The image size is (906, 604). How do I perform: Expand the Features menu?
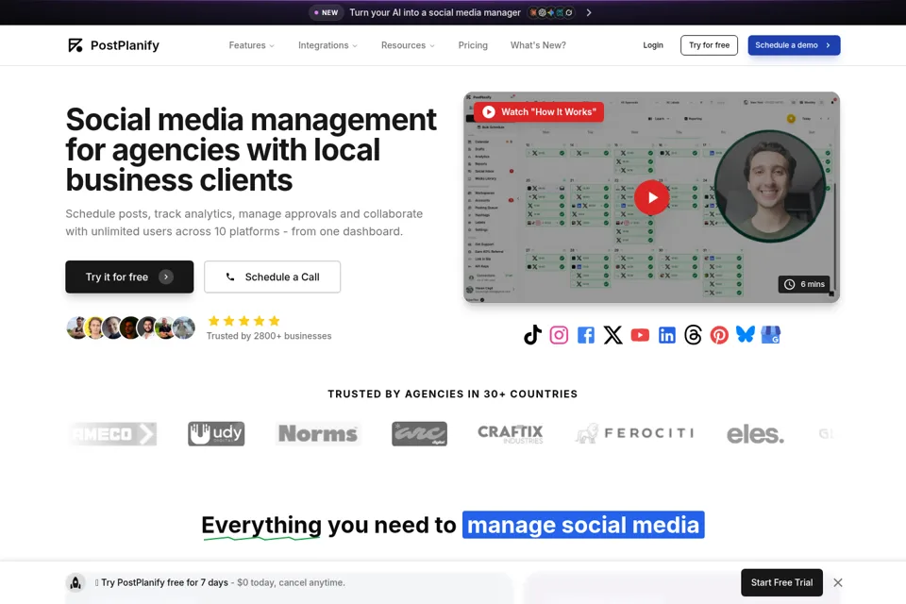click(251, 45)
